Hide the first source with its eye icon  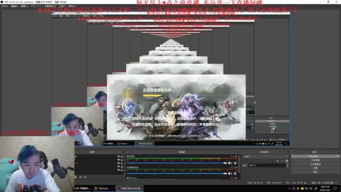tap(118, 157)
